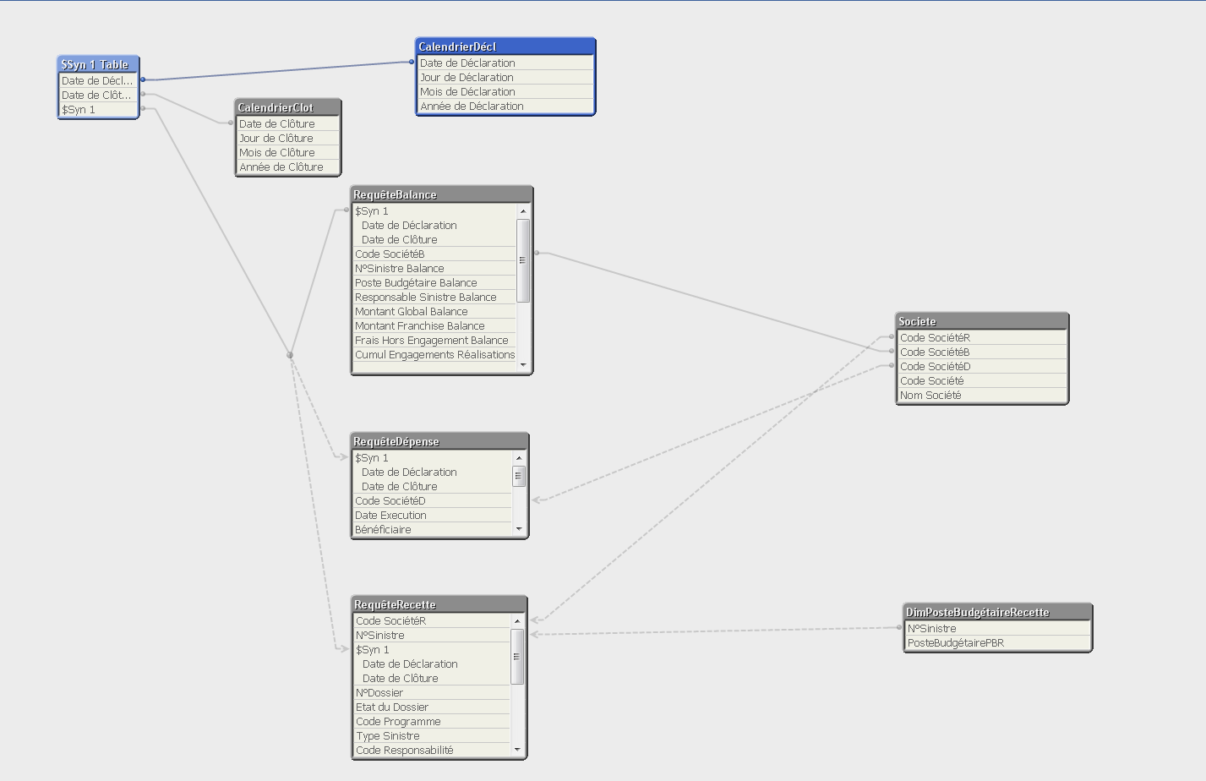Click Date de Décl... in $Syn 1 Table
The image size is (1206, 781).
click(x=98, y=80)
